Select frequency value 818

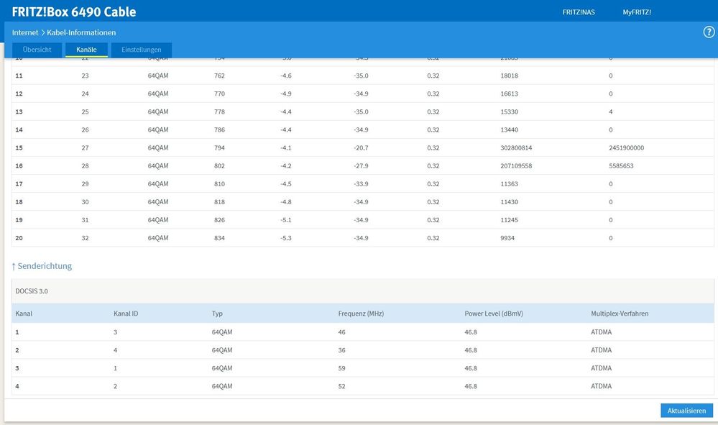219,202
